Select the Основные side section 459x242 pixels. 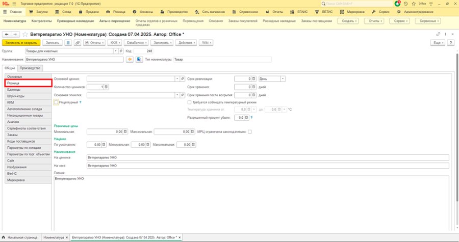point(28,76)
